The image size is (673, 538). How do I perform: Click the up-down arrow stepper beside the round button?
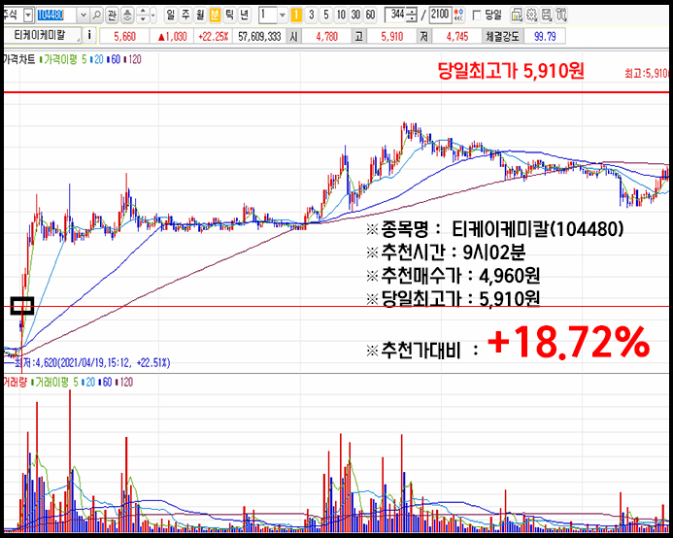coord(143,16)
